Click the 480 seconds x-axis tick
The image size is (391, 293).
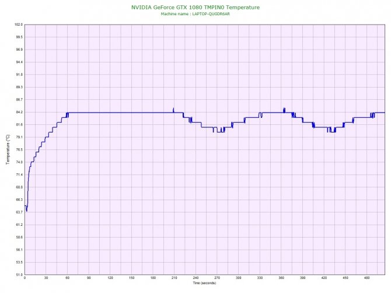(367, 278)
